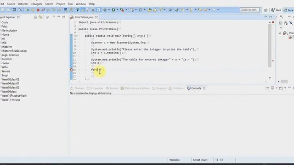Switch to the Data Source Explorer tab
The height and width of the screenshot is (165, 294).
tap(135, 88)
